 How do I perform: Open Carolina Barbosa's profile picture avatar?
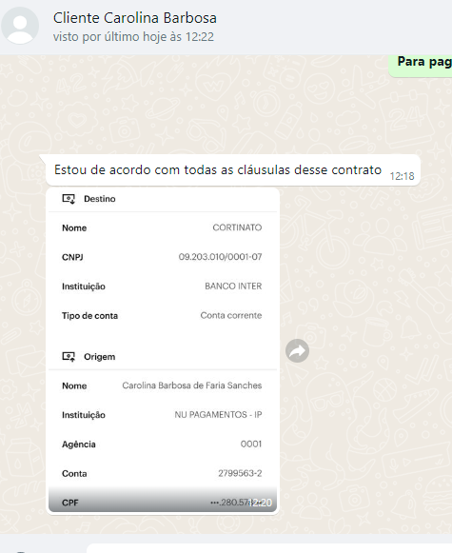tap(20, 26)
